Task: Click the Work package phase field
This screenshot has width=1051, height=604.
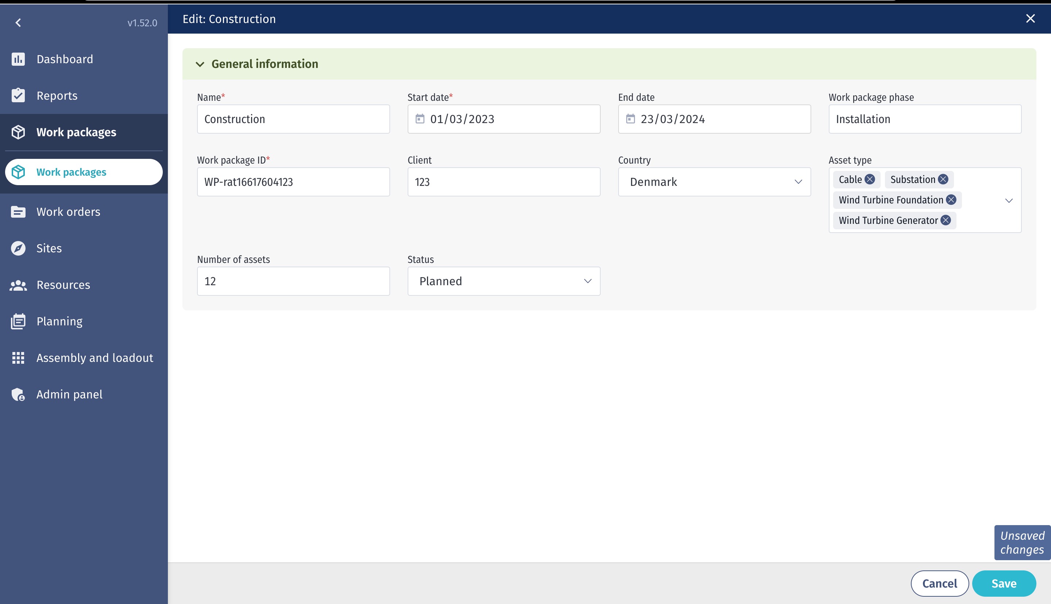Action: (x=925, y=119)
